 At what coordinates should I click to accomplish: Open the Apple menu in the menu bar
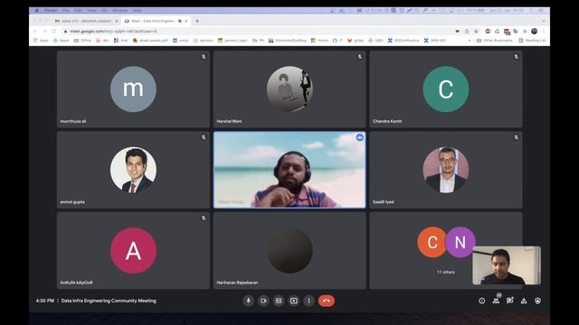click(x=36, y=10)
